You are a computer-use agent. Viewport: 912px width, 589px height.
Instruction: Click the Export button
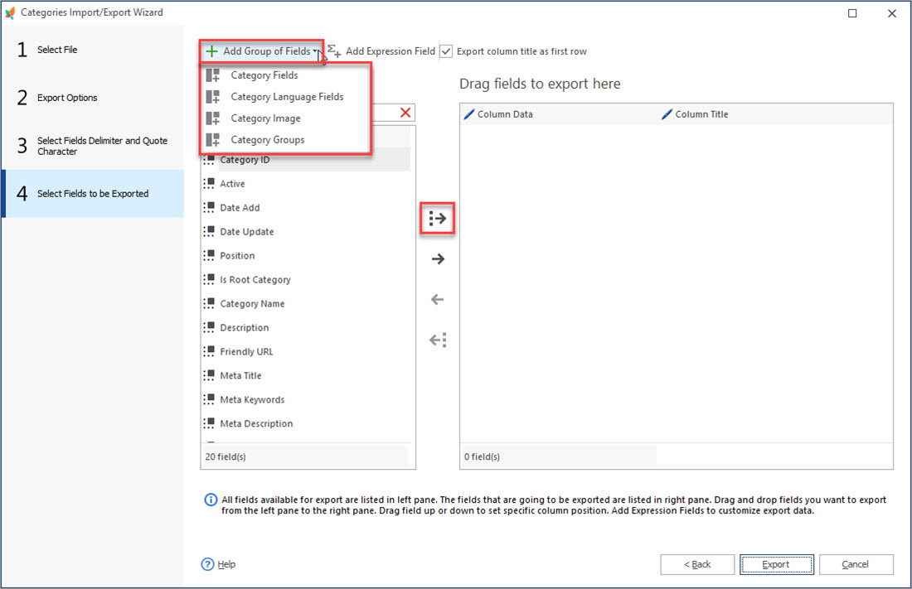pos(777,564)
